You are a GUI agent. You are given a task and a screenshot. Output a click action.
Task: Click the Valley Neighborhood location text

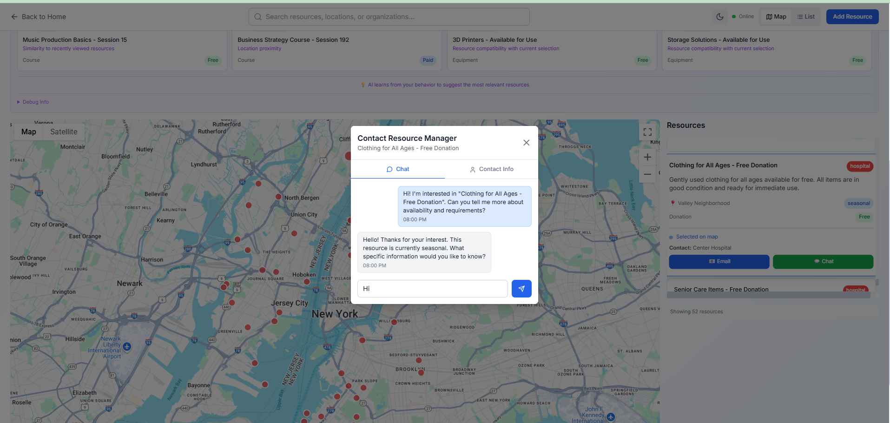(x=704, y=204)
